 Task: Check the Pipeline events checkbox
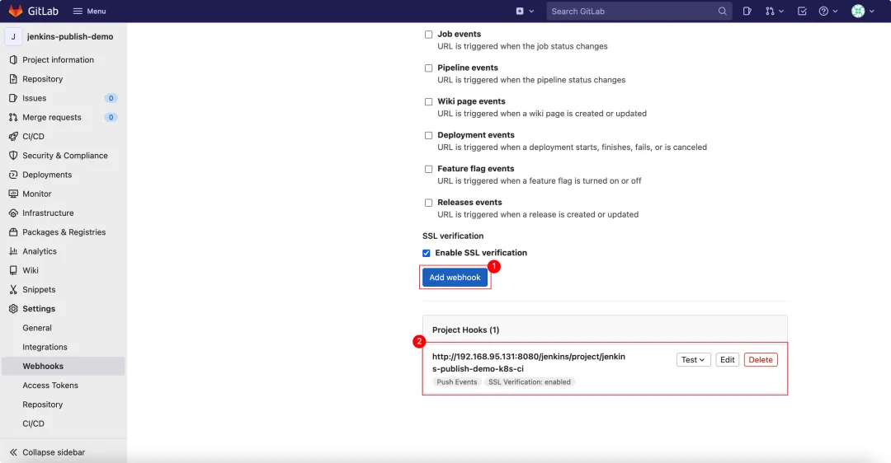click(x=428, y=68)
